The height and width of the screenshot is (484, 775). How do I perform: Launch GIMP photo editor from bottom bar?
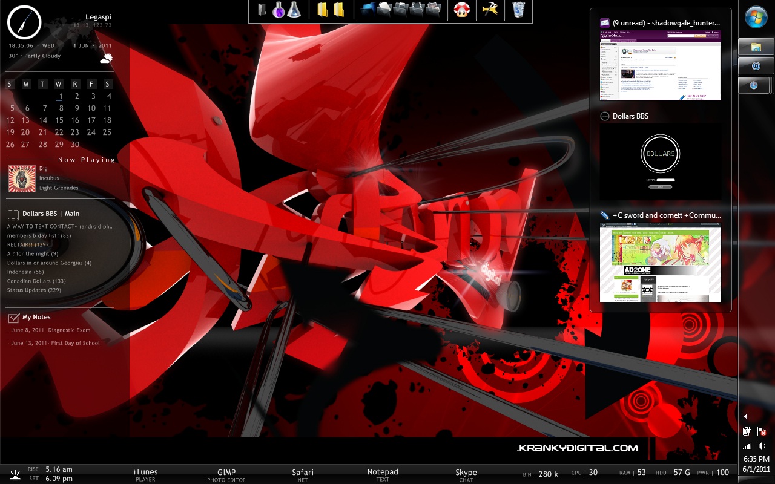click(226, 475)
